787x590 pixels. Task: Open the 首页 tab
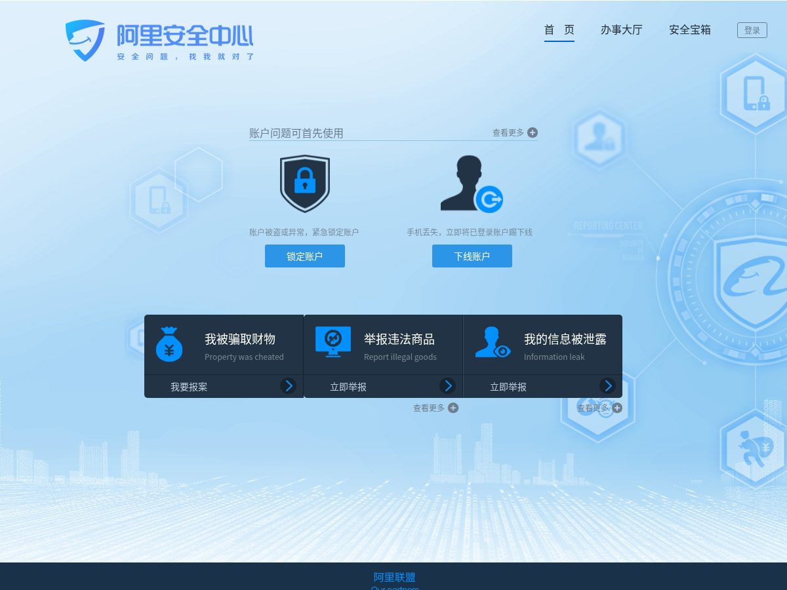pos(559,30)
